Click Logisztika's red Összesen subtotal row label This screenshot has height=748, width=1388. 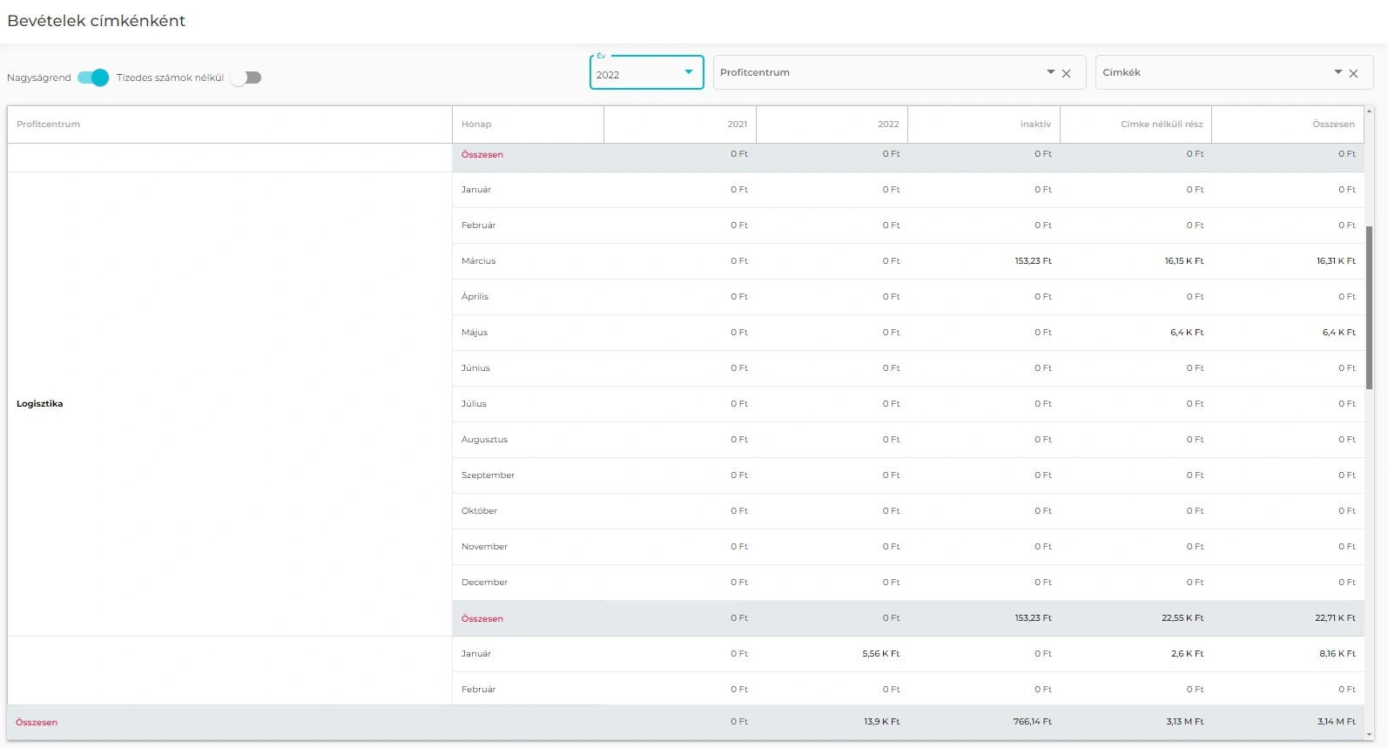(x=482, y=619)
